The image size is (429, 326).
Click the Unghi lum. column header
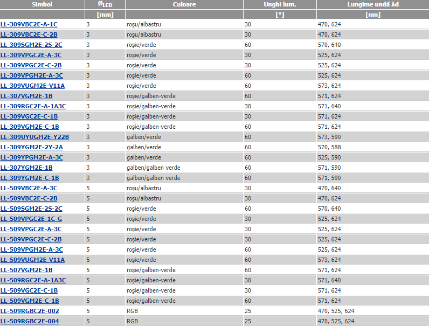tap(279, 4)
